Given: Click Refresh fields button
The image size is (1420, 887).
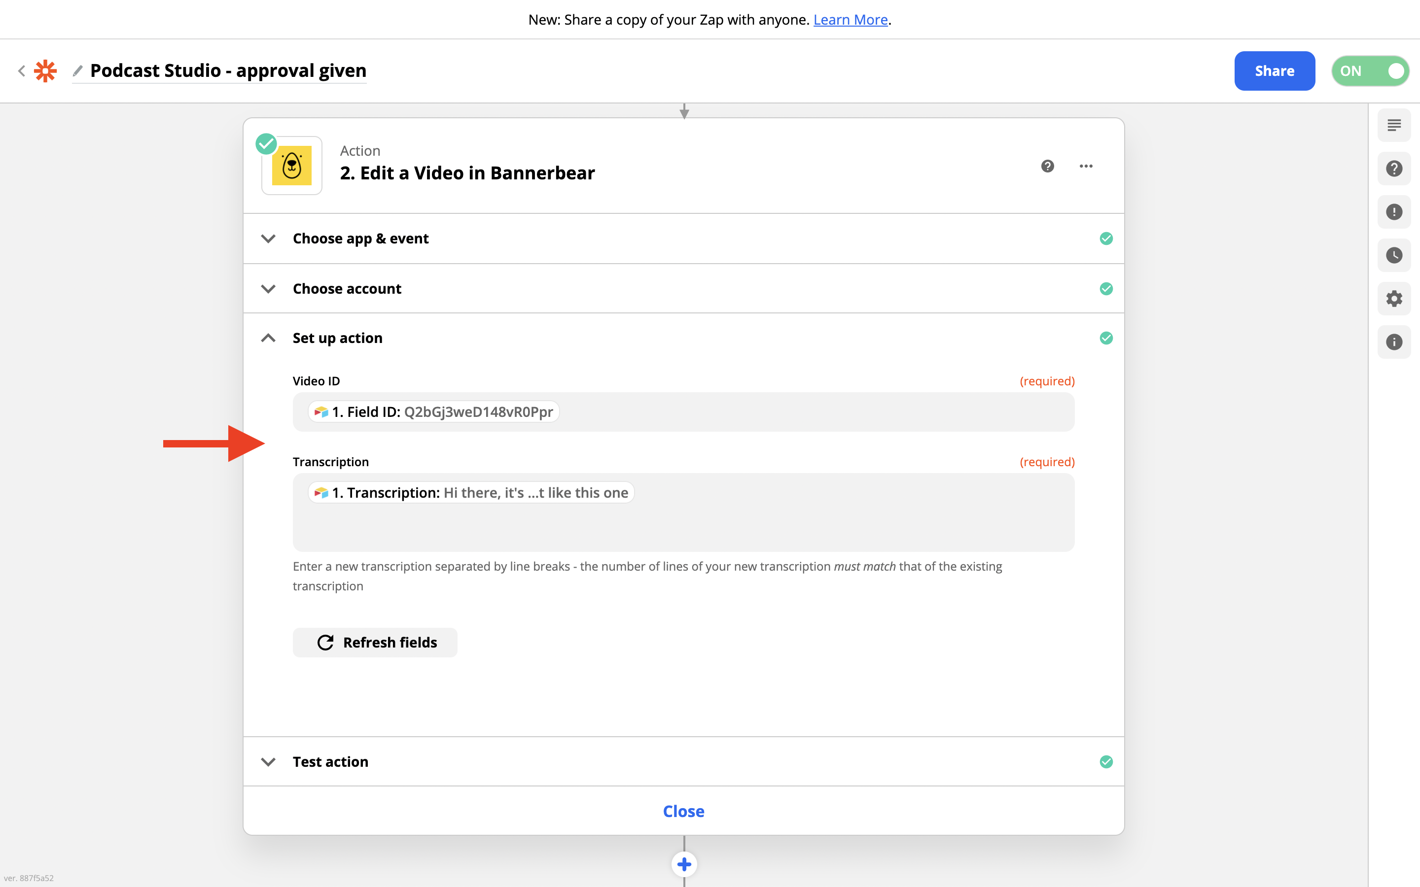Looking at the screenshot, I should click(375, 643).
